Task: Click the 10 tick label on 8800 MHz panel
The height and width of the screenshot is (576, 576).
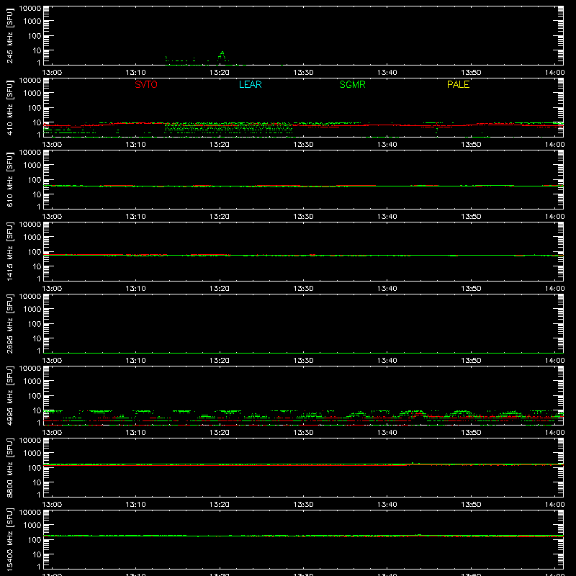Action: (x=37, y=482)
